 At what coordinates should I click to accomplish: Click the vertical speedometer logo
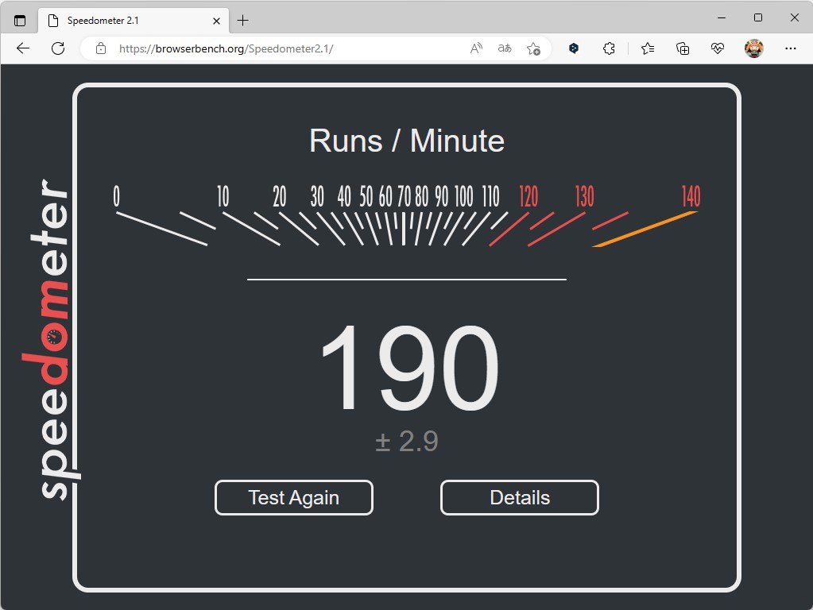coord(52,339)
